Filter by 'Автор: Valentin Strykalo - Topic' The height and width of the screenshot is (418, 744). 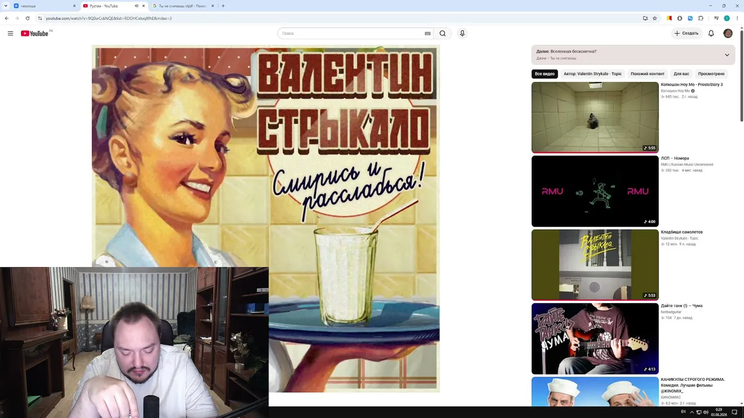coord(592,74)
